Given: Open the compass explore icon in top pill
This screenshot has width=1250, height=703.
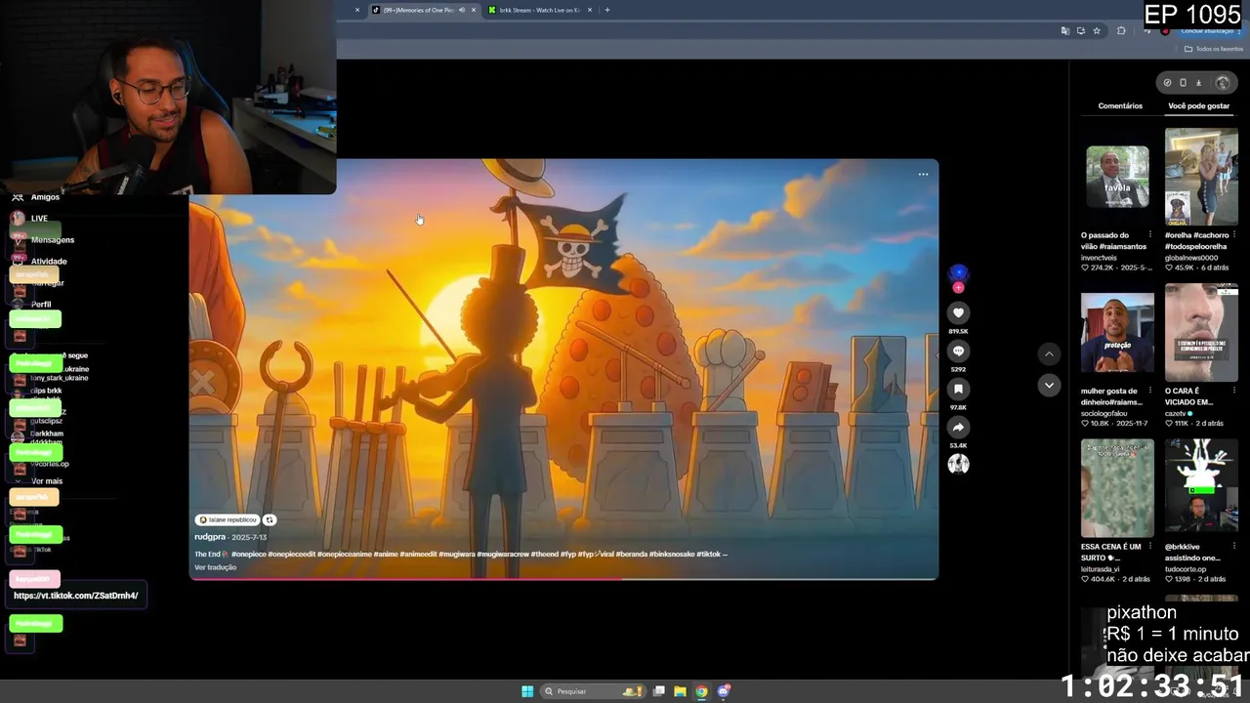Looking at the screenshot, I should point(1167,83).
